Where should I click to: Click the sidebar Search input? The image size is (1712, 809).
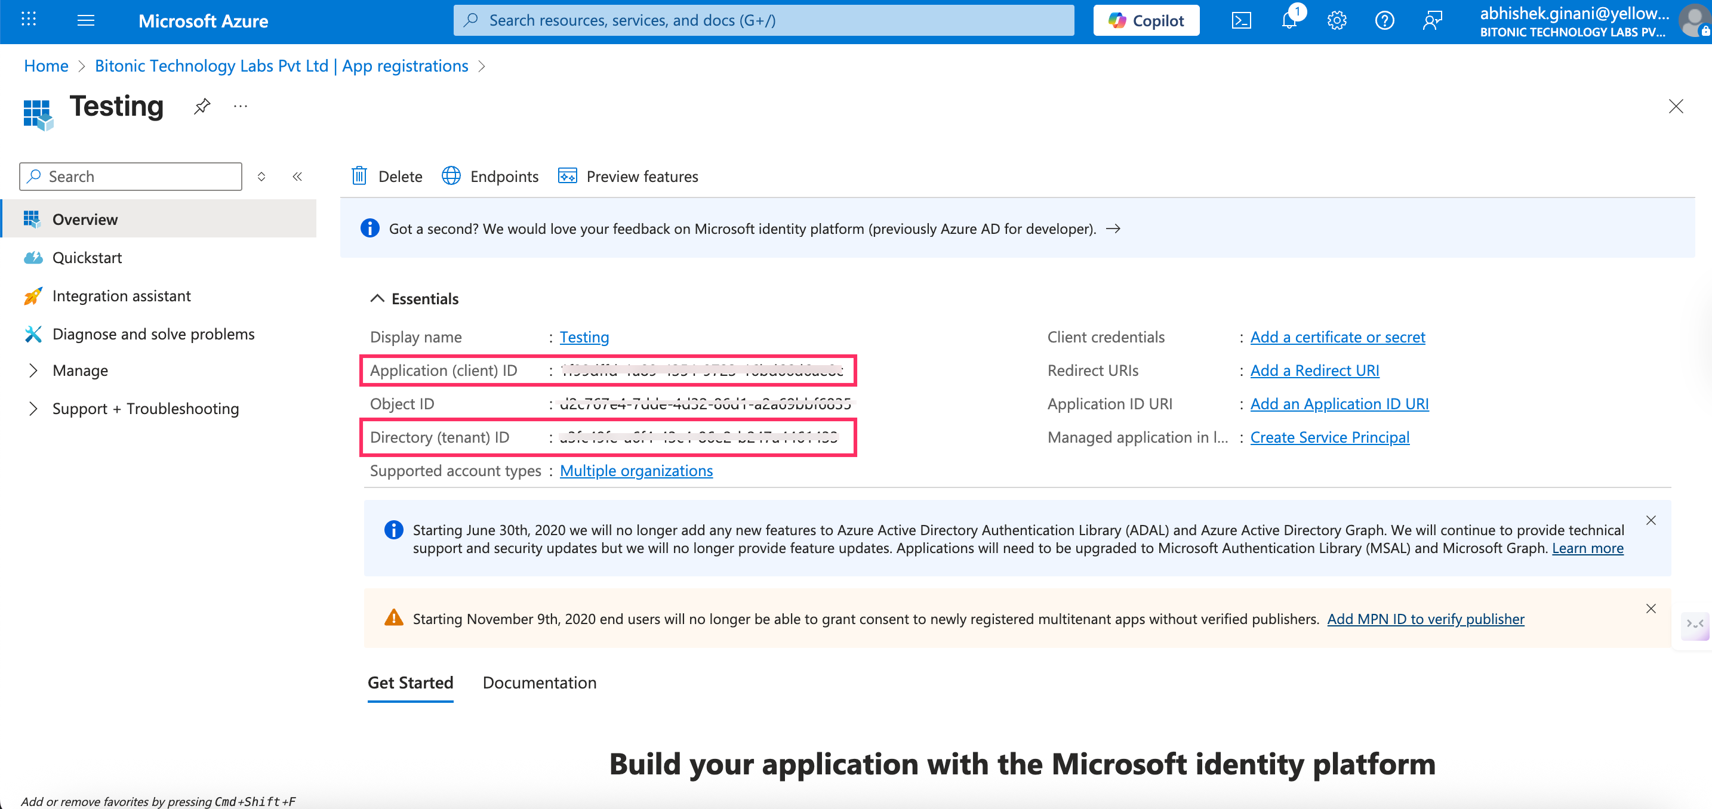pos(131,177)
